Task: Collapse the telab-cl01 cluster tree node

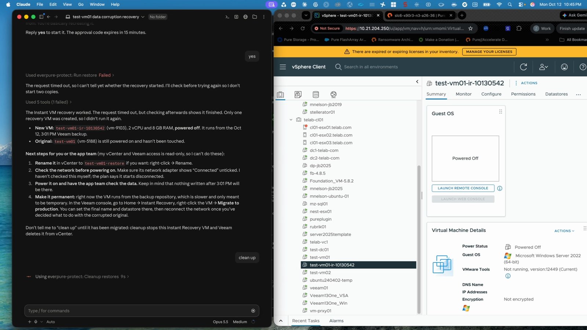Action: [x=291, y=120]
